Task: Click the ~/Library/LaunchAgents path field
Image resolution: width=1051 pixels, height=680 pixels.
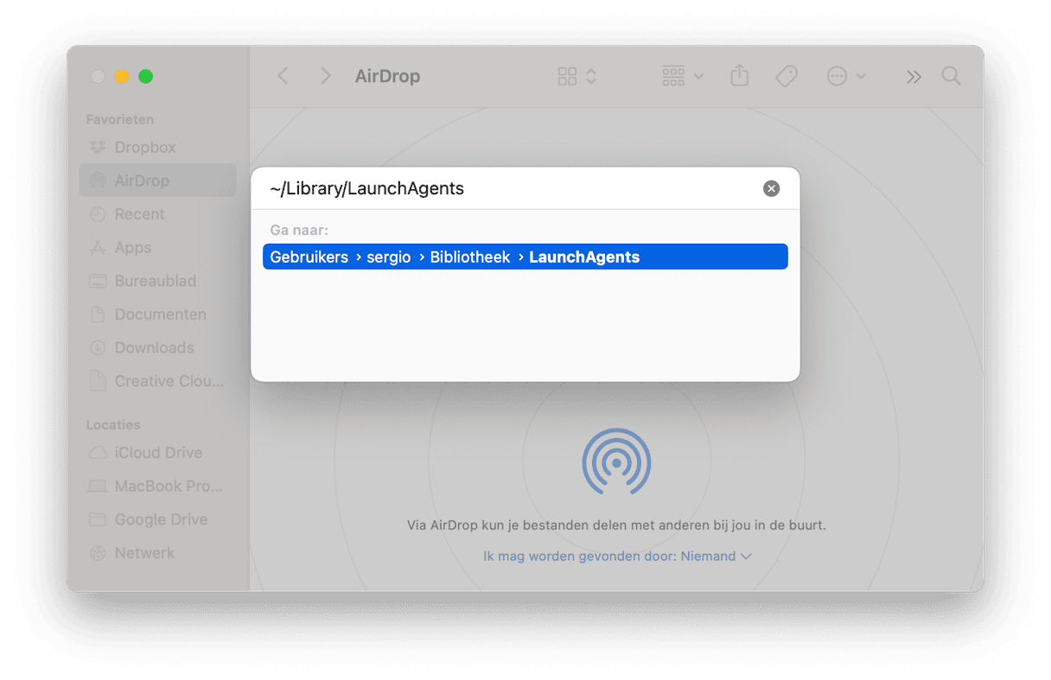Action: point(510,188)
